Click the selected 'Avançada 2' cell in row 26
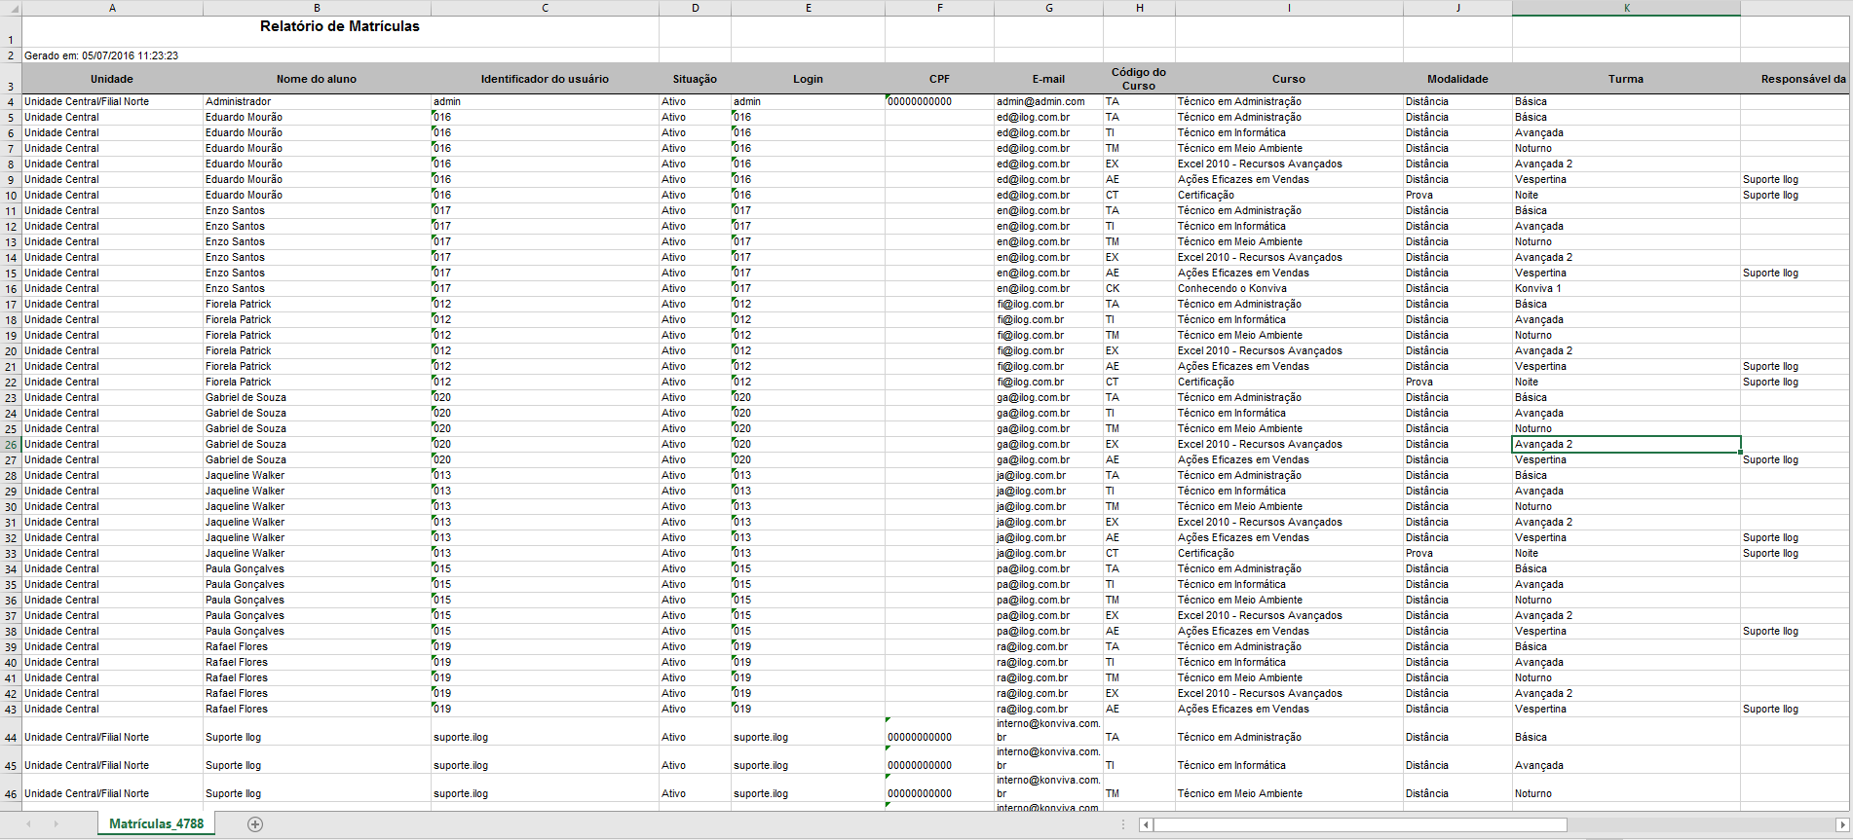Image resolution: width=1853 pixels, height=840 pixels. (x=1626, y=445)
